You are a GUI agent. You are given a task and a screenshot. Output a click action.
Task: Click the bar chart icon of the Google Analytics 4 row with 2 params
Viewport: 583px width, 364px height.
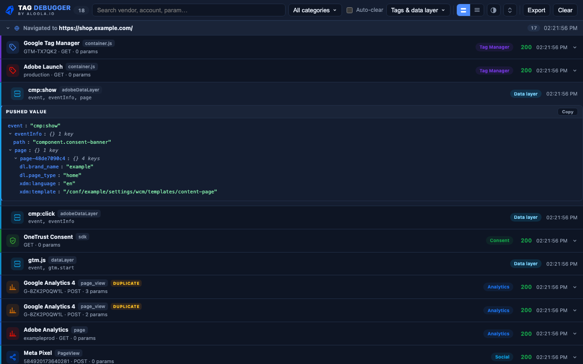(13, 310)
